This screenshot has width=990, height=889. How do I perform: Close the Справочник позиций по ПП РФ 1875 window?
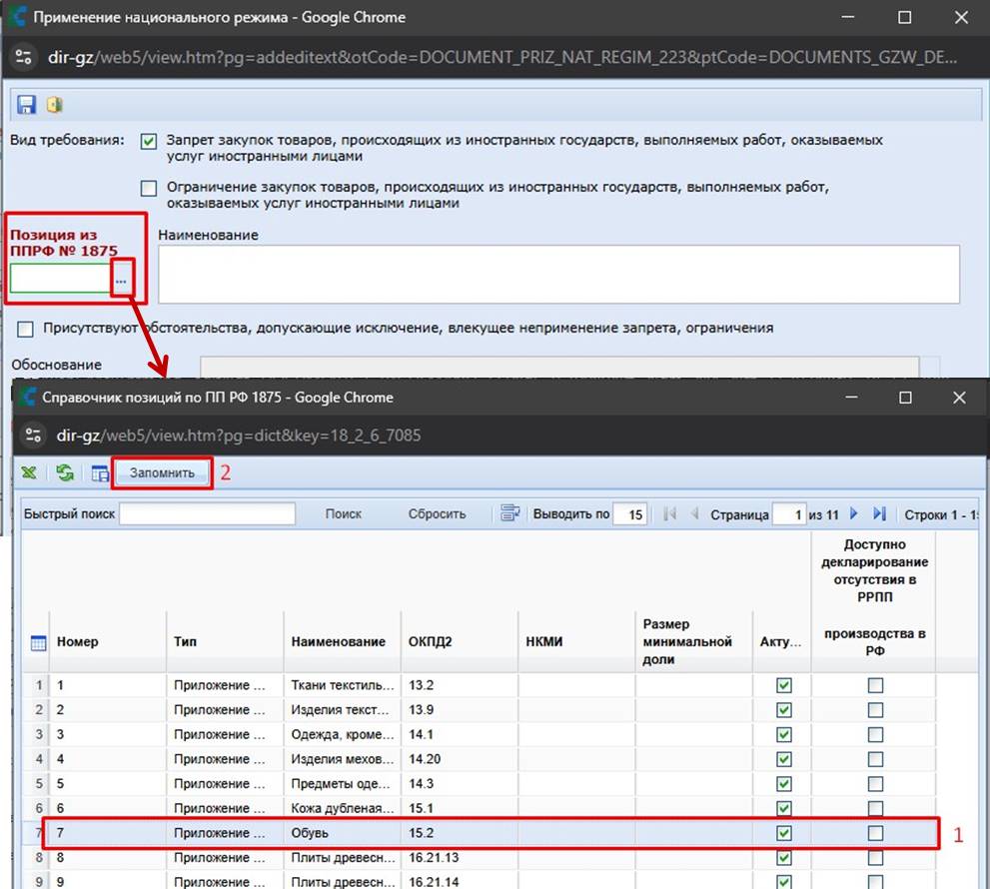tap(959, 398)
